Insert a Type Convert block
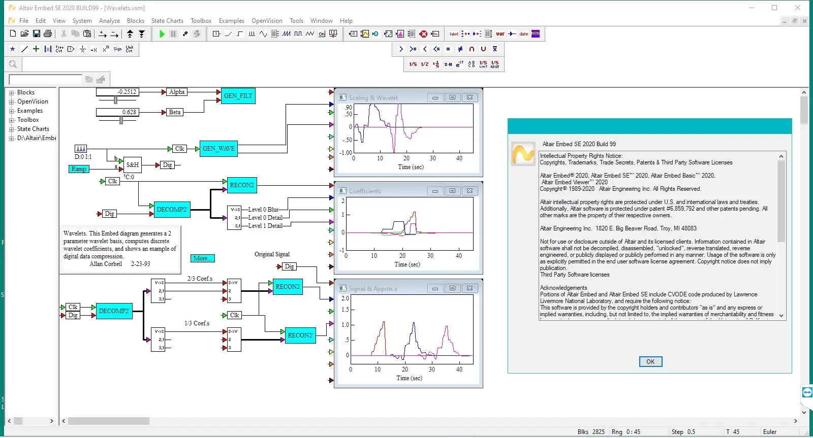The width and height of the screenshot is (813, 438). pos(59,49)
